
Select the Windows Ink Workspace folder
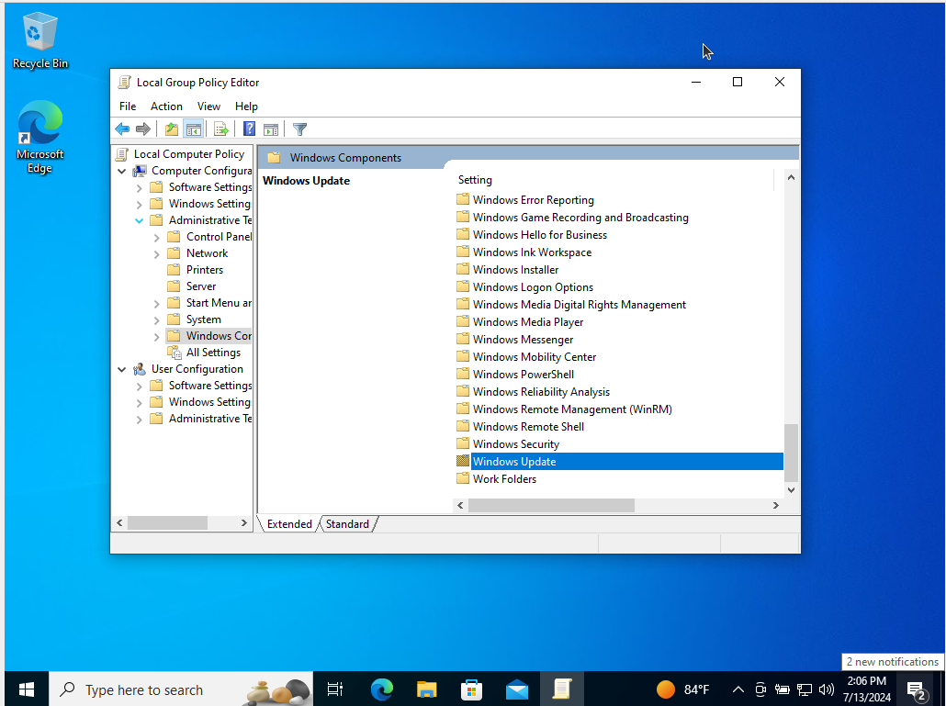pyautogui.click(x=532, y=252)
